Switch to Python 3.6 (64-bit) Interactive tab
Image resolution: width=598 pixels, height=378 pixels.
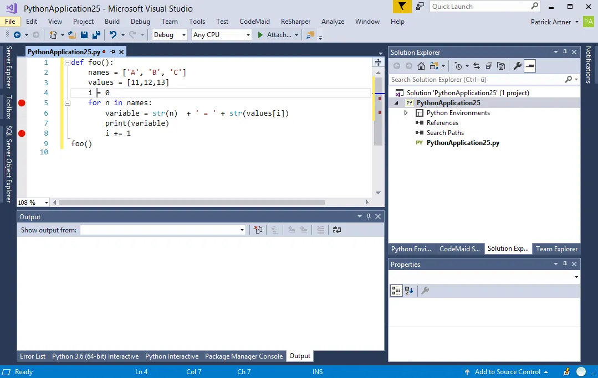coord(95,356)
